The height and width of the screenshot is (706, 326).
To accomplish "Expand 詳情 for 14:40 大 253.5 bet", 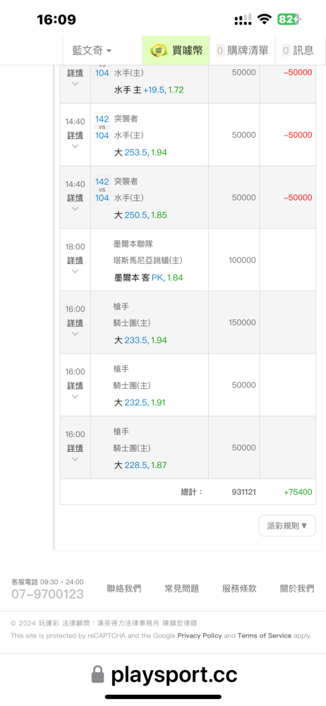I will point(76,135).
